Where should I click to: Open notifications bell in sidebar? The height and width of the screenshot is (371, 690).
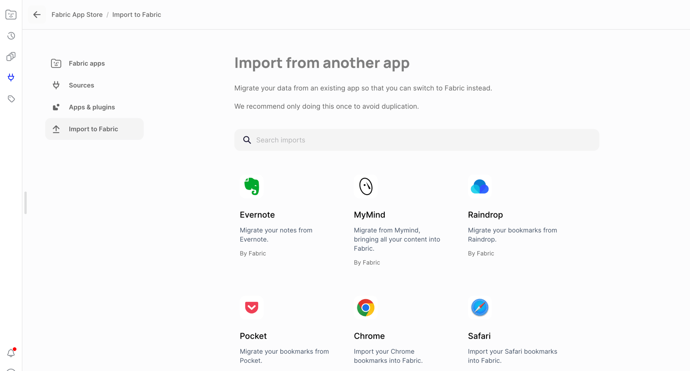[x=11, y=353]
